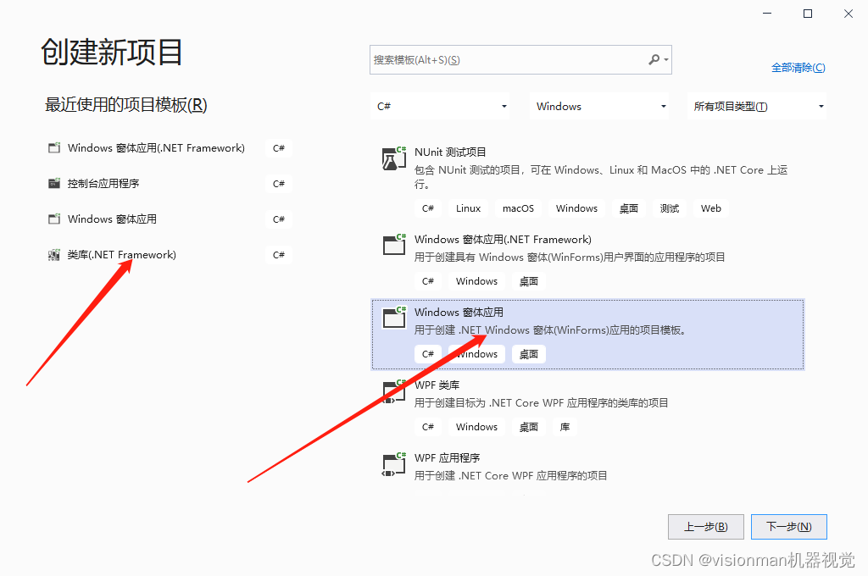Select the 桌面 tag under Windows 窗体应用
The image size is (868, 576).
coord(528,354)
